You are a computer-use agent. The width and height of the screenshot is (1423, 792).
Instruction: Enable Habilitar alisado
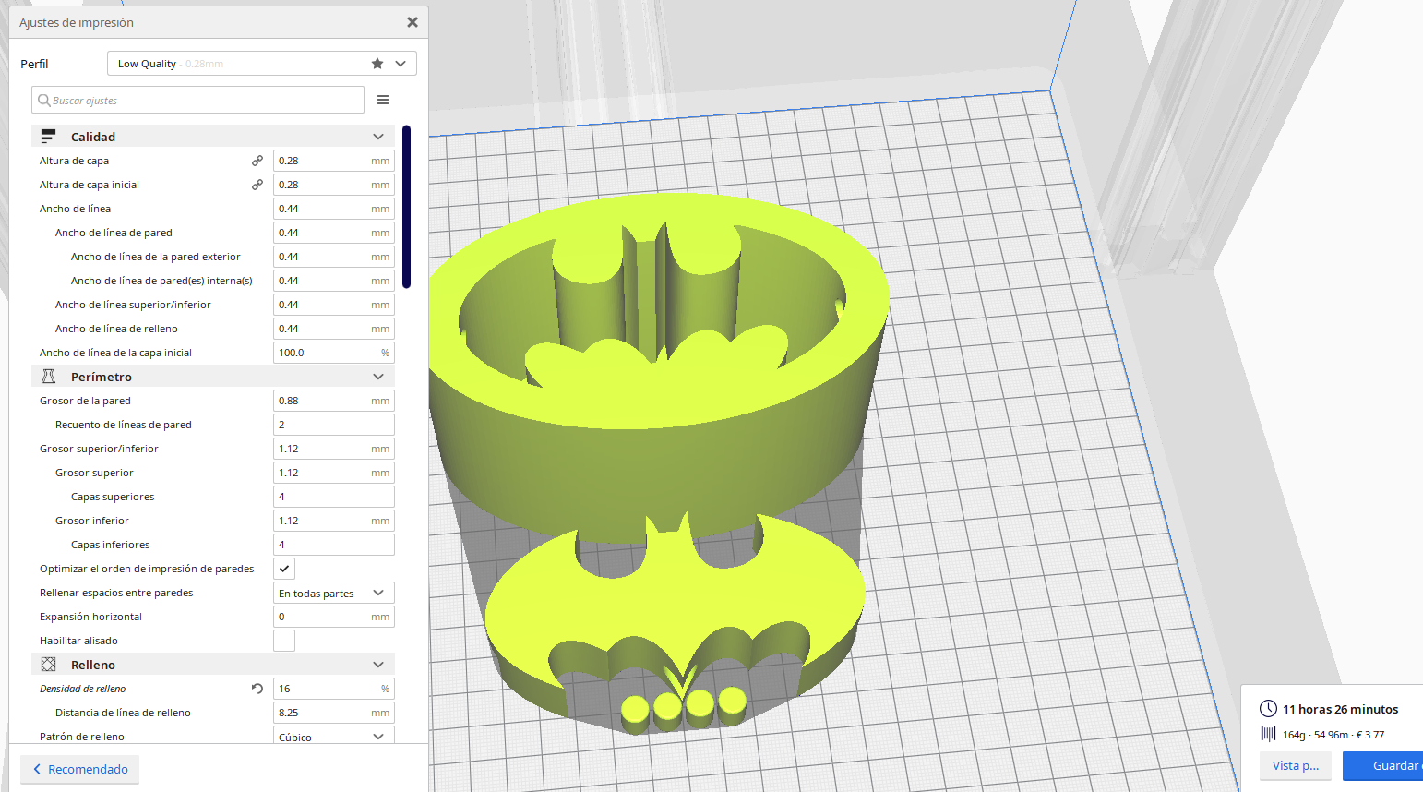click(x=283, y=640)
